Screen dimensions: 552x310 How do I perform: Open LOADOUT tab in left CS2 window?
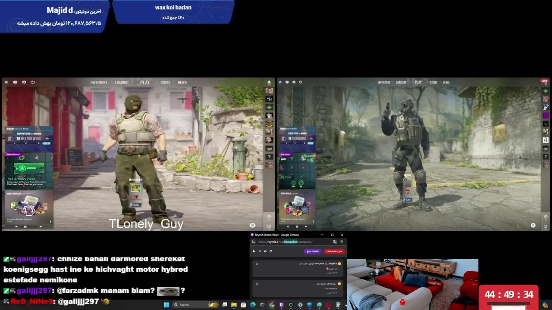[122, 82]
